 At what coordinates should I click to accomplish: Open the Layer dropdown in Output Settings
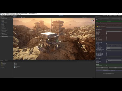[114, 56]
